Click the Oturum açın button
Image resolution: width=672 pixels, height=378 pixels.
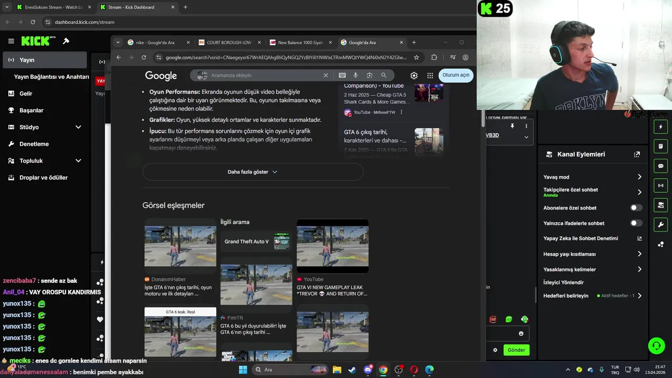point(456,75)
